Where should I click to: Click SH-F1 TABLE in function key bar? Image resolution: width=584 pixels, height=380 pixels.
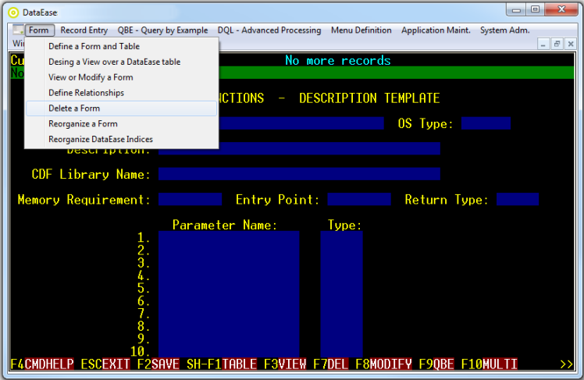(222, 364)
